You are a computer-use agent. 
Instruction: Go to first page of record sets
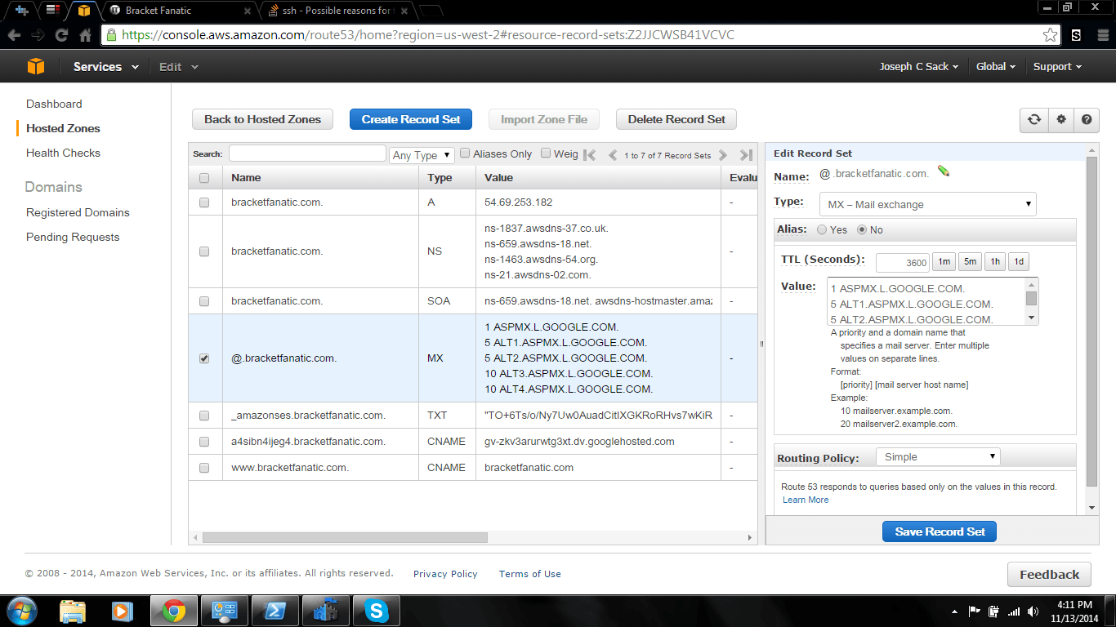tap(590, 155)
